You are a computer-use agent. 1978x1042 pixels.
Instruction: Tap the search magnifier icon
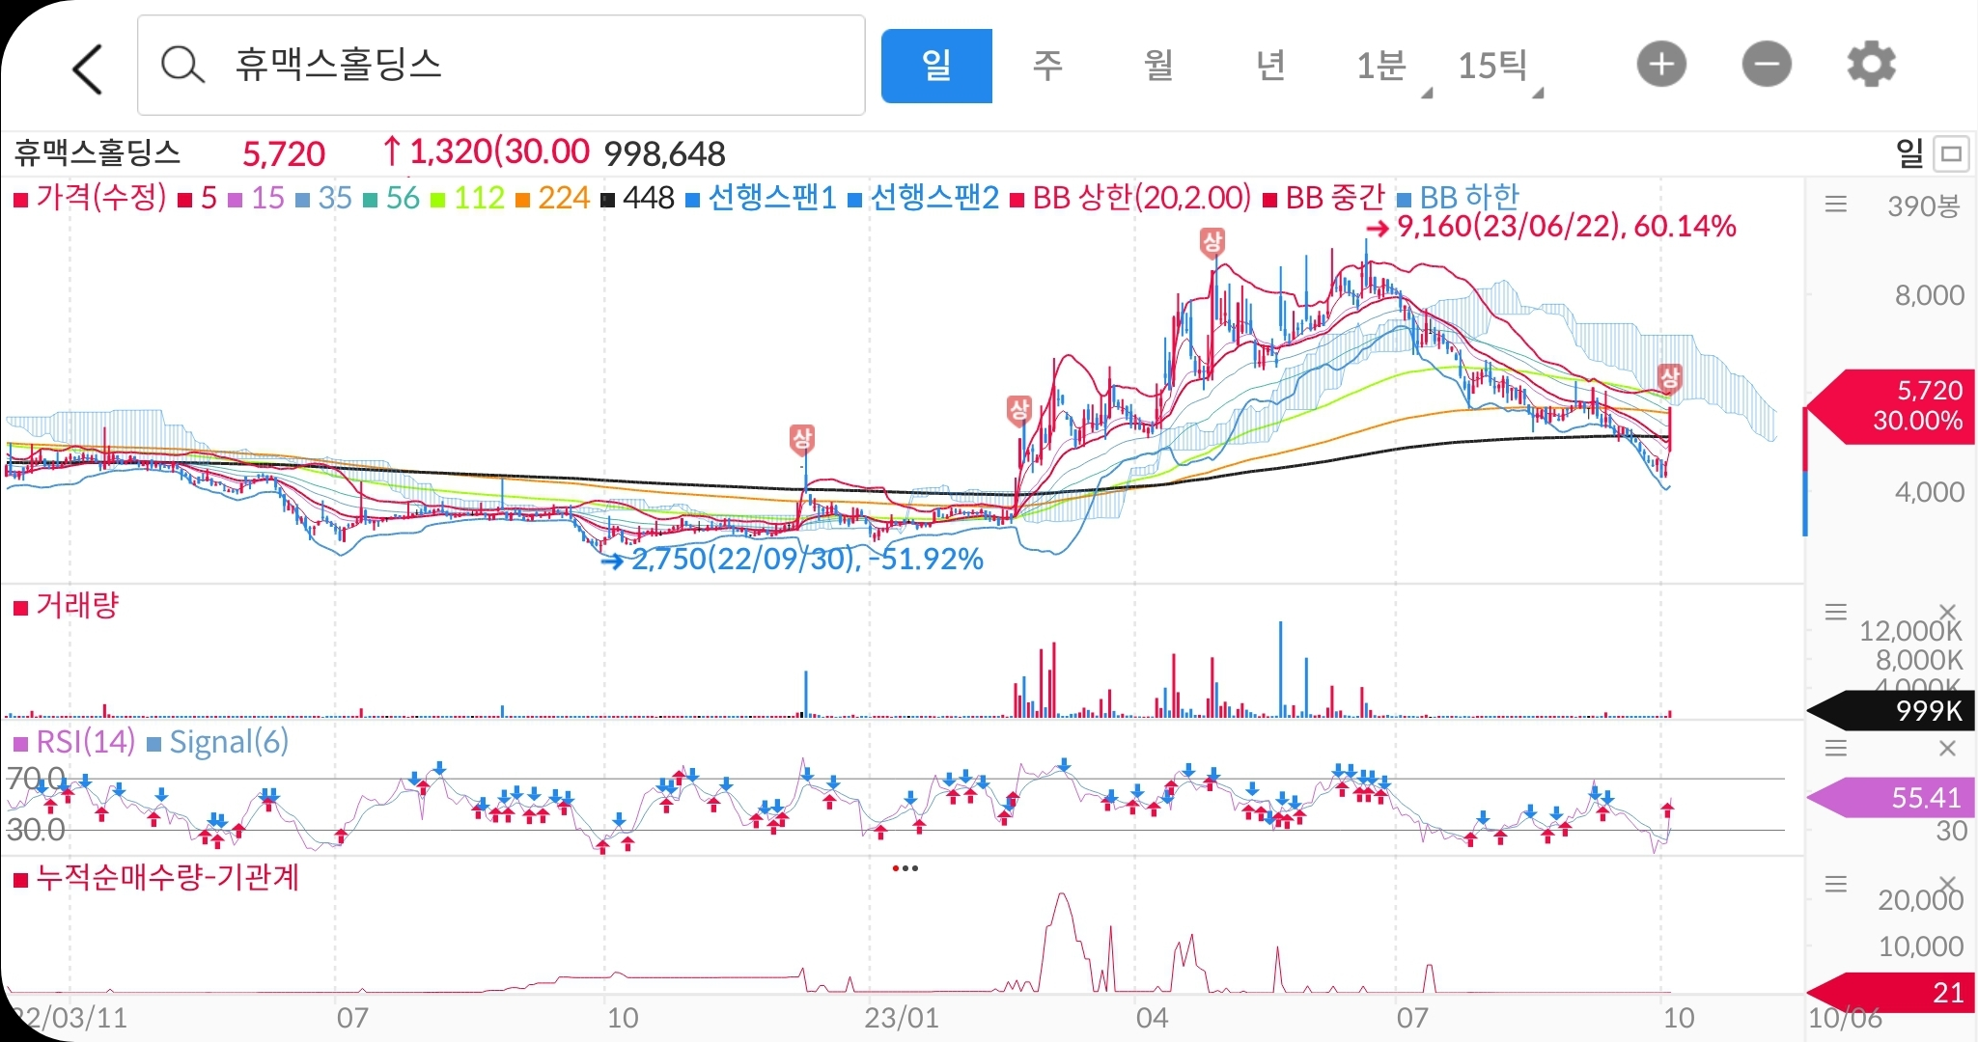(x=182, y=66)
